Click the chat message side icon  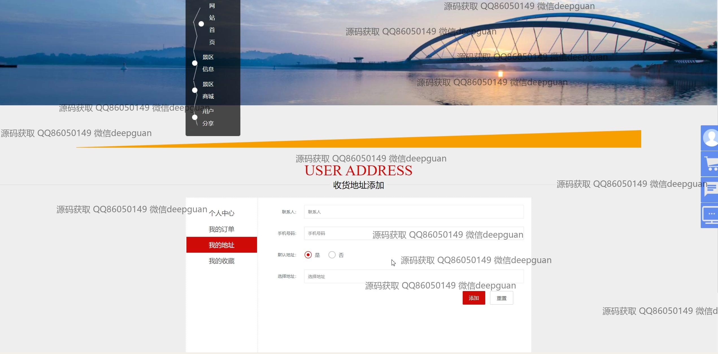710,189
